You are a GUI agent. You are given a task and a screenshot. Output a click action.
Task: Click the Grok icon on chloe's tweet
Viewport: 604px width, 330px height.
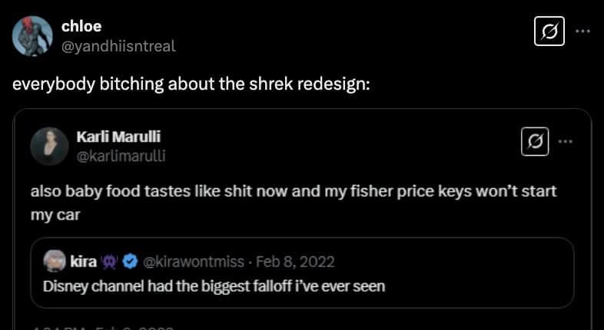[549, 33]
